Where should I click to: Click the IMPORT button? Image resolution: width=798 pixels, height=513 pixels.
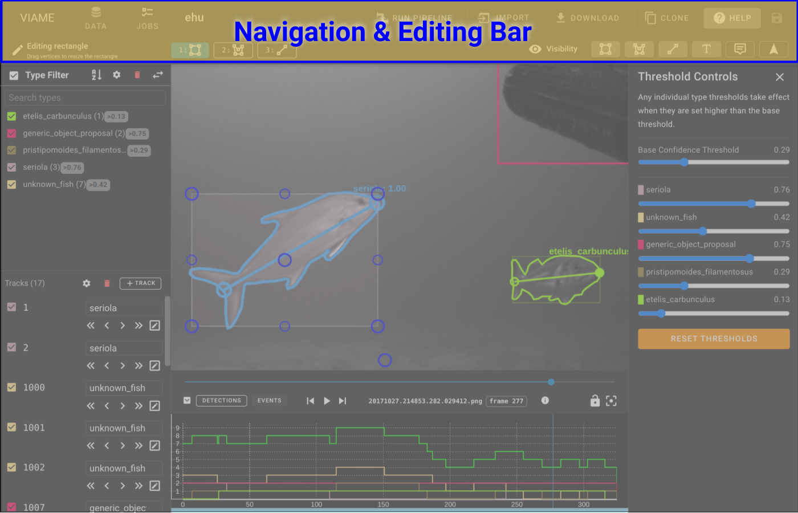click(x=504, y=18)
